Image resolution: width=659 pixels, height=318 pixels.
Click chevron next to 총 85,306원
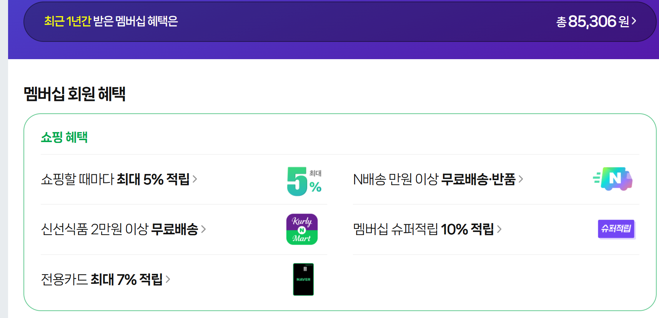634,21
